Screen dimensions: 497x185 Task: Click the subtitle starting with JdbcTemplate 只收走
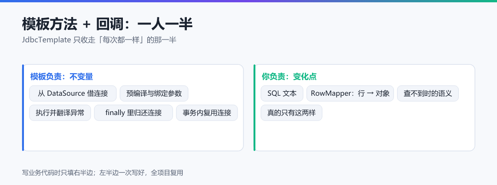[99, 40]
